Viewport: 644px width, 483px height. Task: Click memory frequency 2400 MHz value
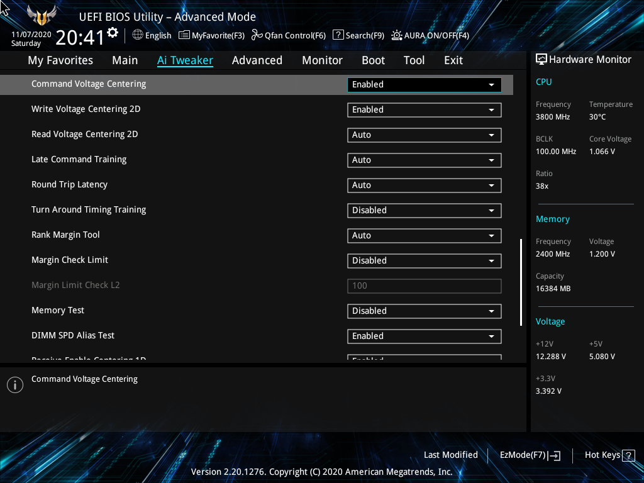point(552,254)
